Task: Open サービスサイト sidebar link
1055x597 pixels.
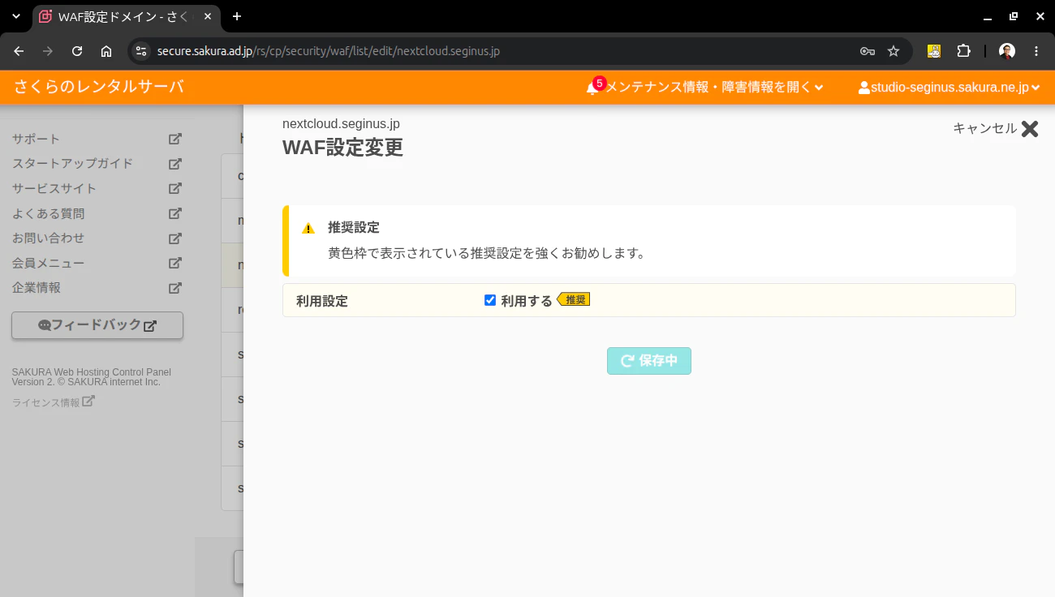Action: pyautogui.click(x=54, y=188)
